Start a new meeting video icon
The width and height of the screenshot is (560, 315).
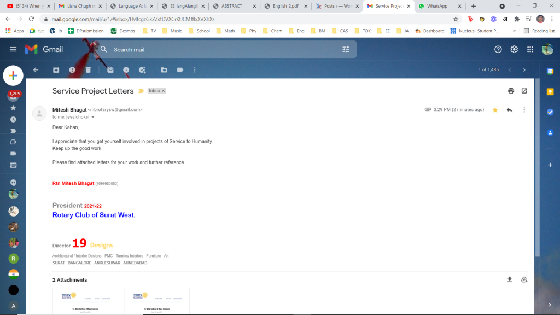(13, 154)
